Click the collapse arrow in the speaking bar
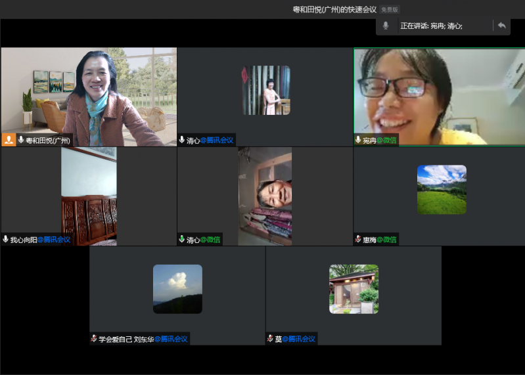525x375 pixels. pyautogui.click(x=501, y=26)
